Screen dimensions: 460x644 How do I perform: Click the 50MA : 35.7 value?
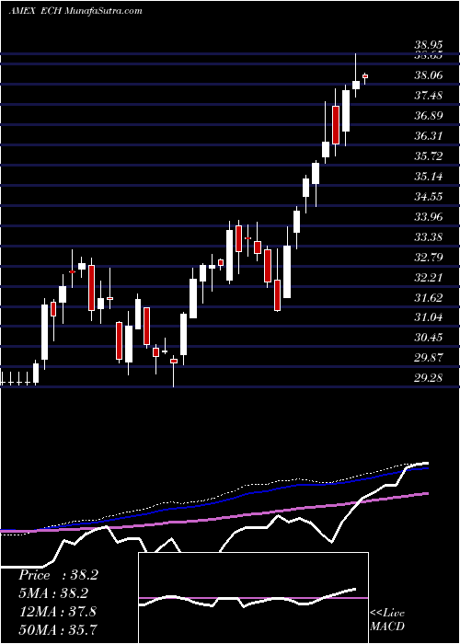pyautogui.click(x=58, y=629)
